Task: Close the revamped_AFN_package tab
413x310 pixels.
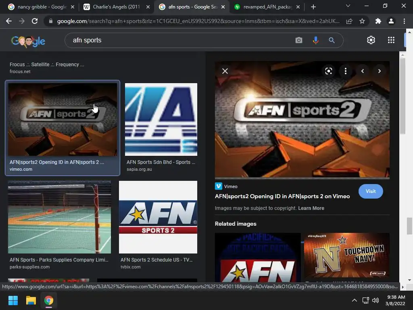Action: [x=298, y=7]
